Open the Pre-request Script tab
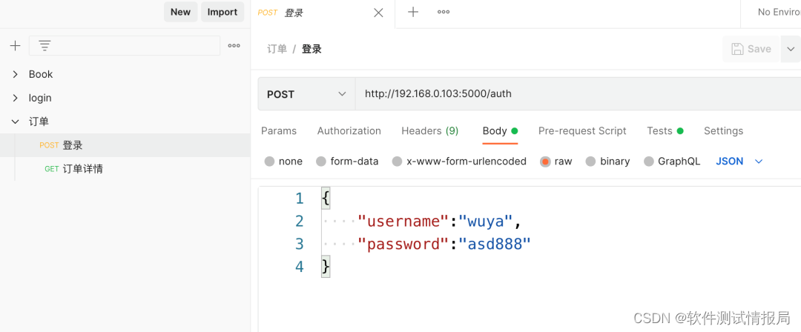This screenshot has height=332, width=801. (582, 130)
